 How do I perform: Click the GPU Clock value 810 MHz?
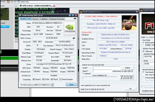tap(37, 68)
